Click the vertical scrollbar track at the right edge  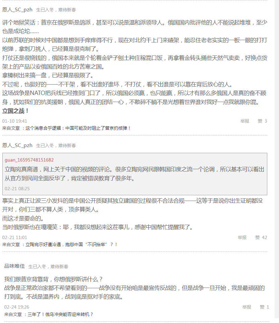(x=277, y=161)
